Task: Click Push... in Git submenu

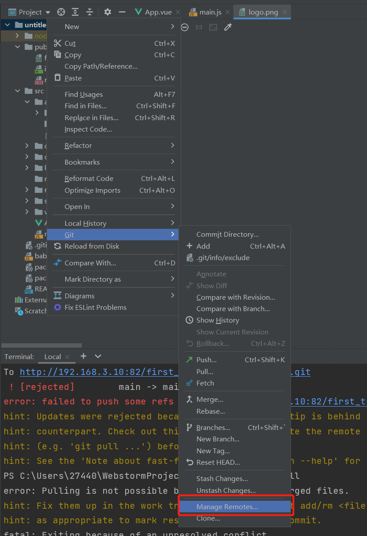Action: pyautogui.click(x=235, y=360)
